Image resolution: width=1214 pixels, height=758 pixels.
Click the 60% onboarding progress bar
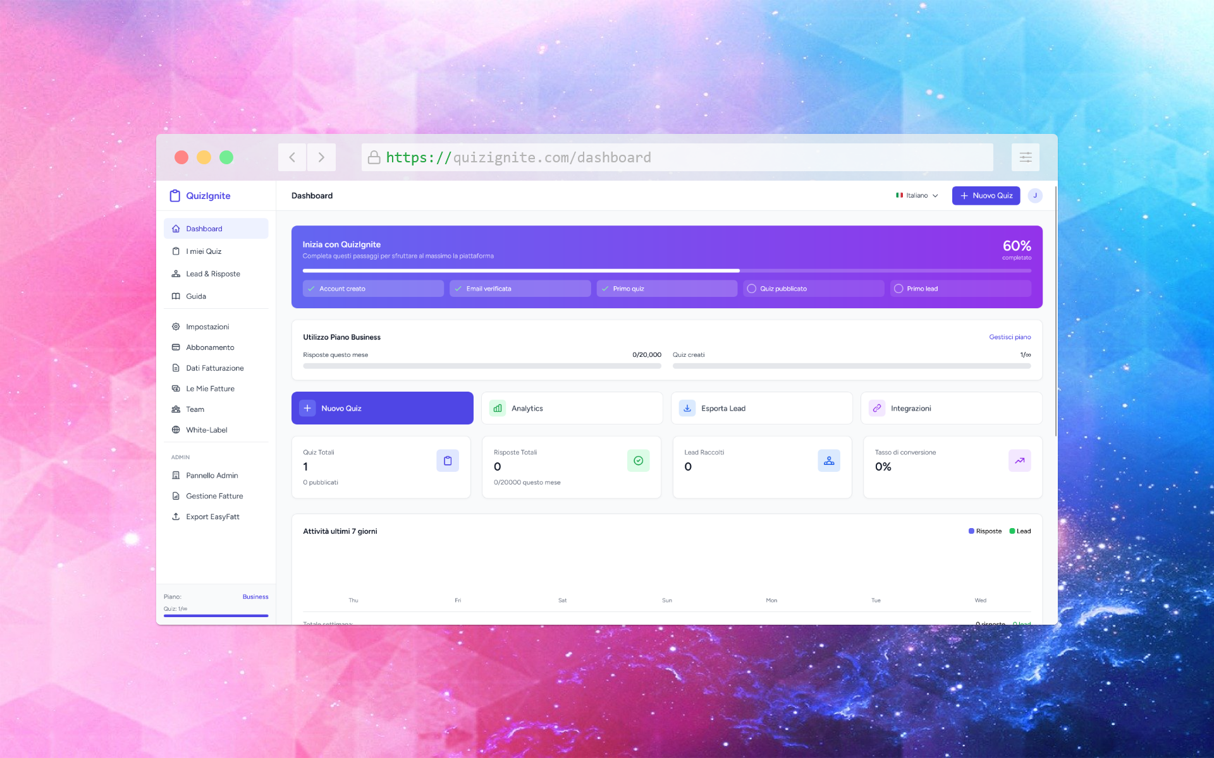point(666,270)
